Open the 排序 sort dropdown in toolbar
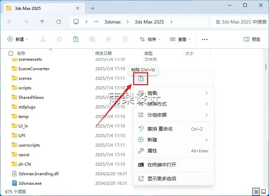269x196 pixels. tap(150, 40)
